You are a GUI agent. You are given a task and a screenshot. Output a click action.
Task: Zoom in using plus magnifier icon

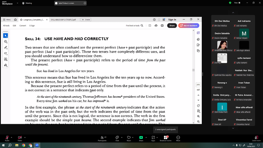tap(198, 116)
